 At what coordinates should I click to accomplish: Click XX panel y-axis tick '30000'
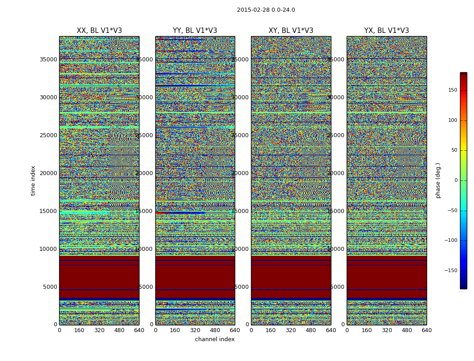[x=48, y=97]
